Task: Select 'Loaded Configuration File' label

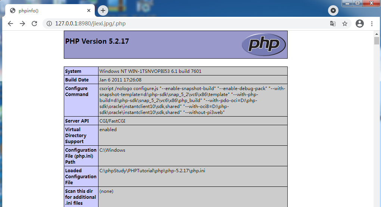Action: tap(81, 177)
